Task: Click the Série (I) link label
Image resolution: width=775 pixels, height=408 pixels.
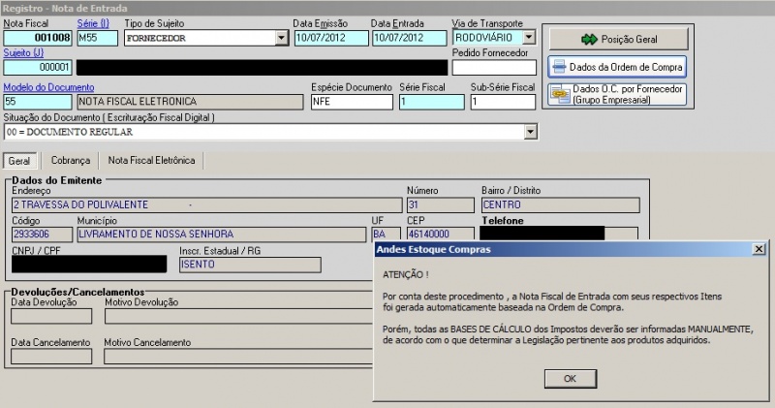Action: pyautogui.click(x=93, y=22)
